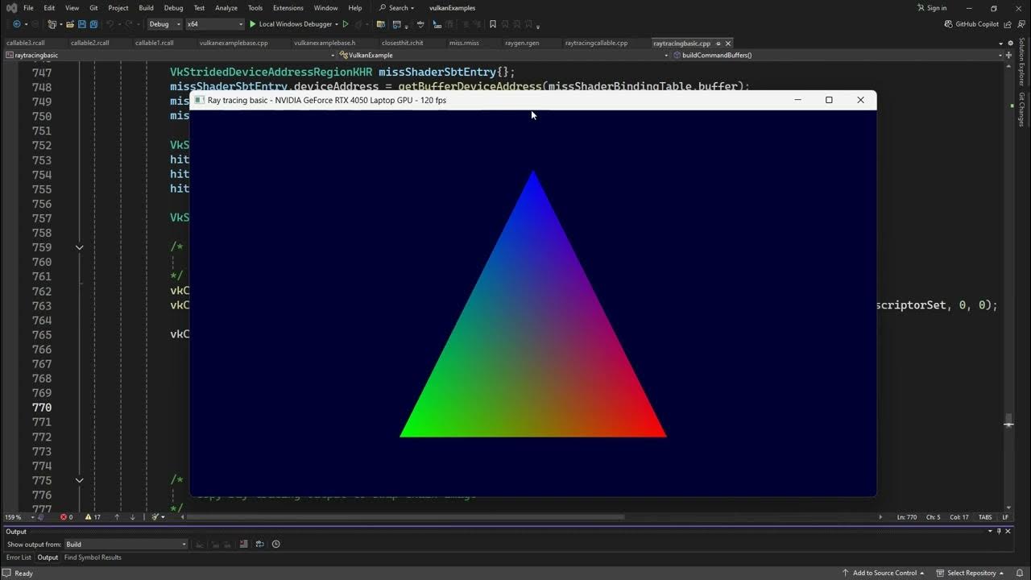
Task: Click the Save All icon
Action: point(93,24)
